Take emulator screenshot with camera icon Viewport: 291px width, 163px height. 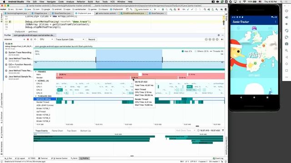[x=286, y=44]
